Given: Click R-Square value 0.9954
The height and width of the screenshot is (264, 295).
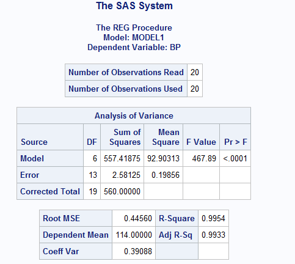Looking at the screenshot, I should point(213,218).
